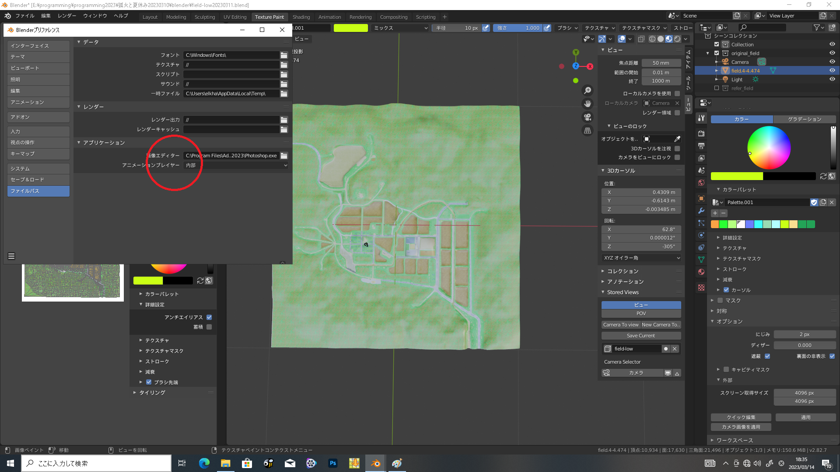
Task: Hide Light object with eye icon
Action: pos(832,79)
